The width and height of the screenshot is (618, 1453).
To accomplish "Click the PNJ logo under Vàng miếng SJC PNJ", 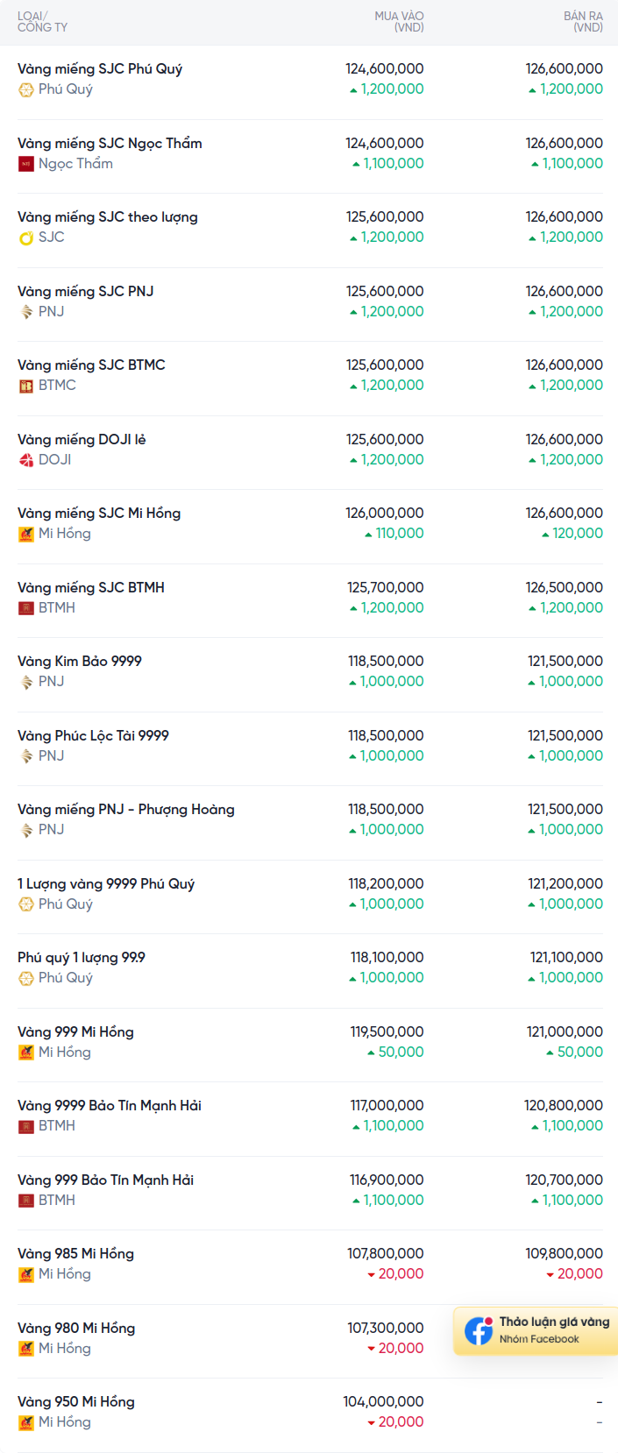I will click(x=26, y=312).
